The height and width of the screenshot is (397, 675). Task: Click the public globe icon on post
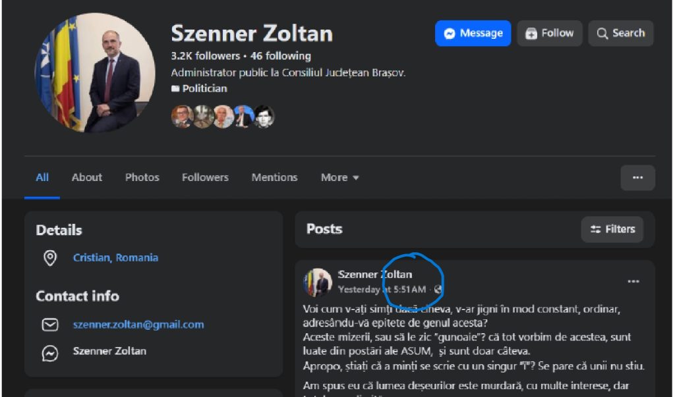[438, 290]
